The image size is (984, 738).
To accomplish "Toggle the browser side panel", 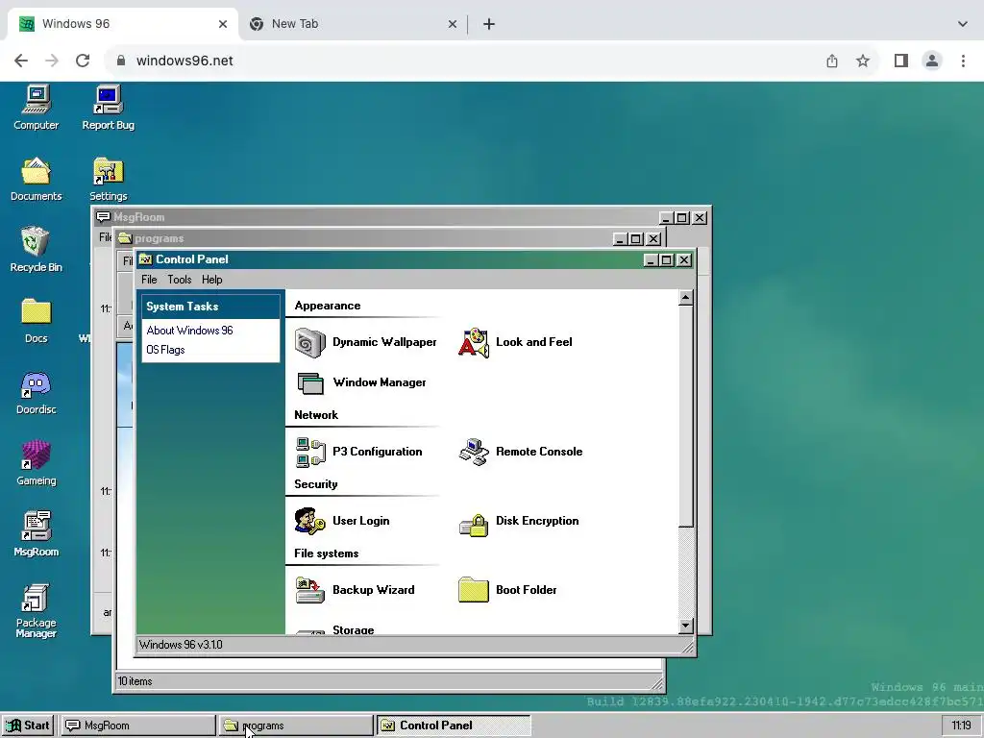I will (x=901, y=61).
